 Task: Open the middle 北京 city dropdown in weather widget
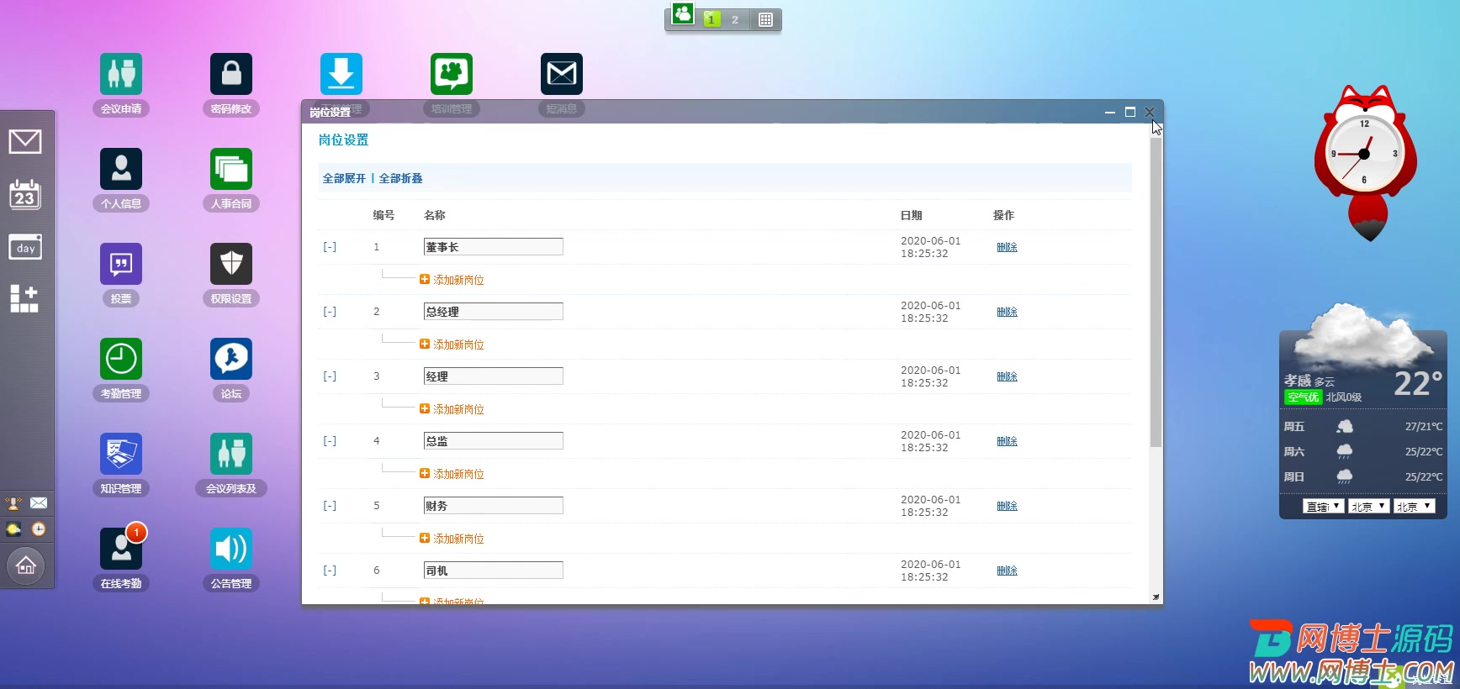(x=1368, y=507)
